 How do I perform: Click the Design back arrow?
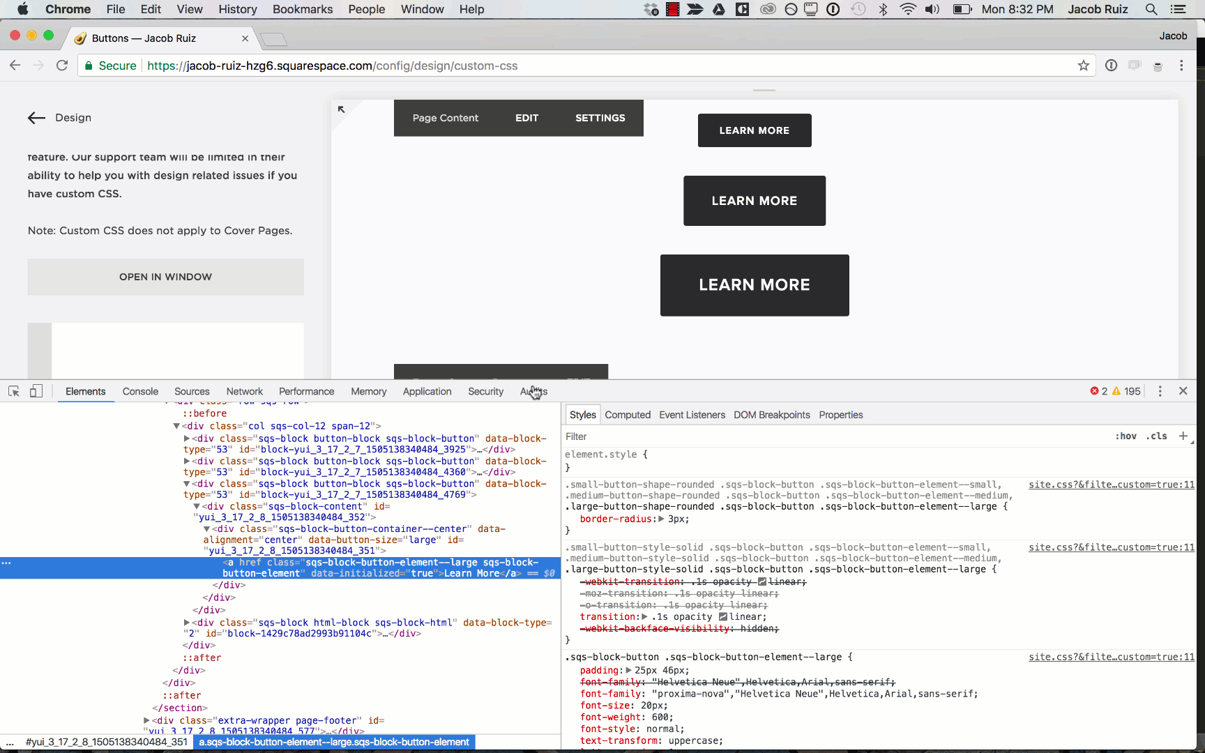tap(36, 118)
